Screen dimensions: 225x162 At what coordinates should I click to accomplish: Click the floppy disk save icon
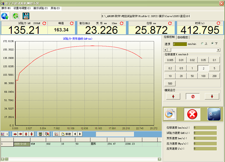26,16
